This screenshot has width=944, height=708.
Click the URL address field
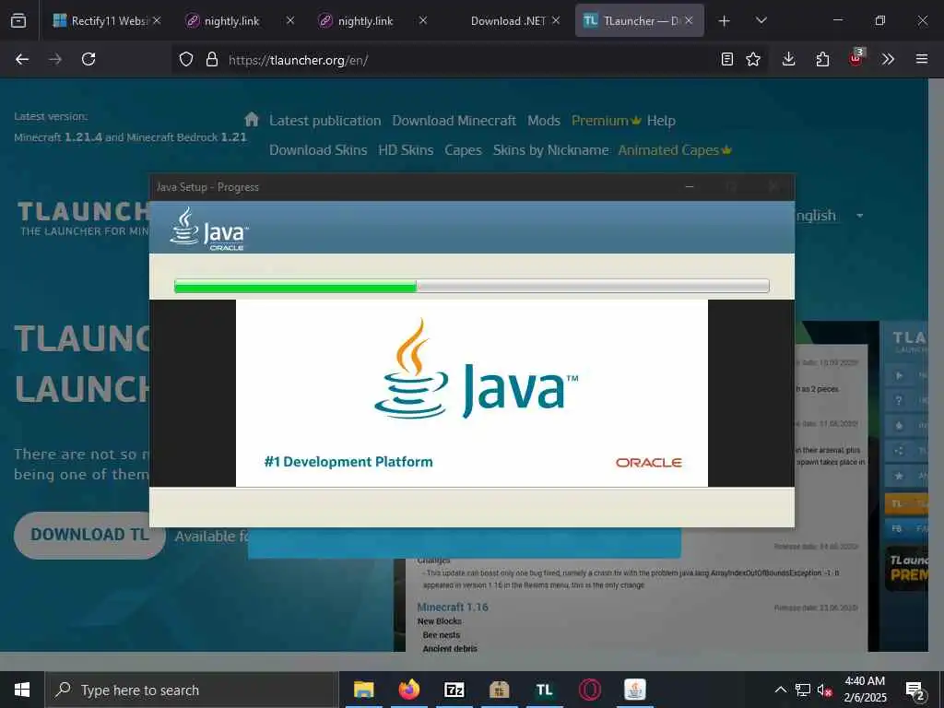[x=469, y=60]
